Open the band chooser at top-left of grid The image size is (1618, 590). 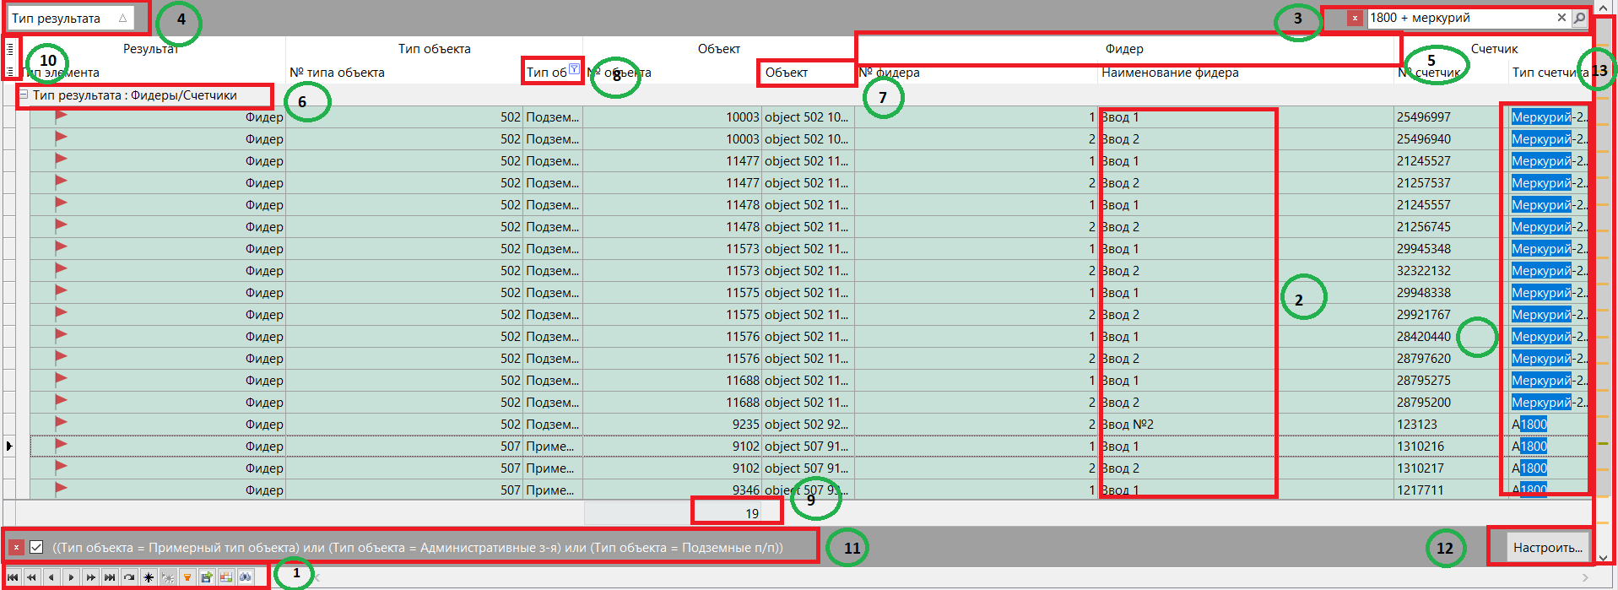coord(10,49)
